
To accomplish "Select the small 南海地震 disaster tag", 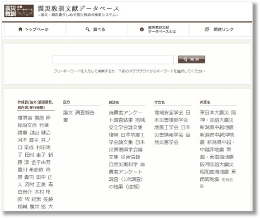I will 216,183.
